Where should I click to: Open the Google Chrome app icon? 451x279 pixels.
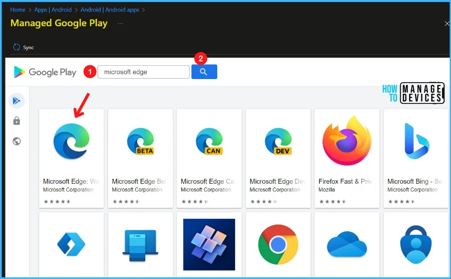pos(278,245)
